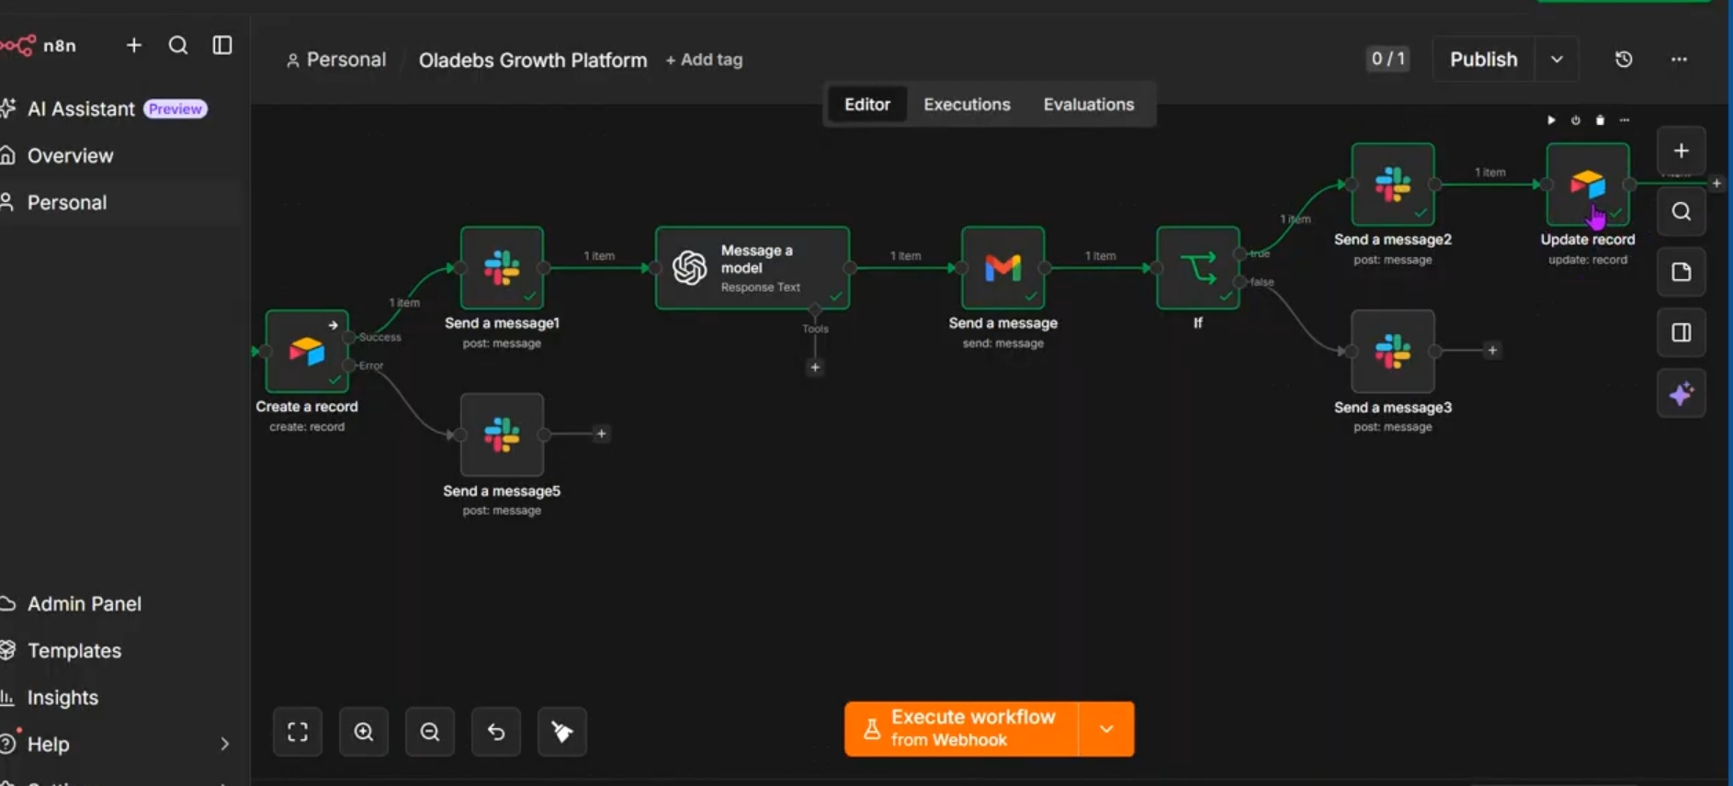Click the Error output label
The height and width of the screenshot is (786, 1733).
[x=371, y=365]
